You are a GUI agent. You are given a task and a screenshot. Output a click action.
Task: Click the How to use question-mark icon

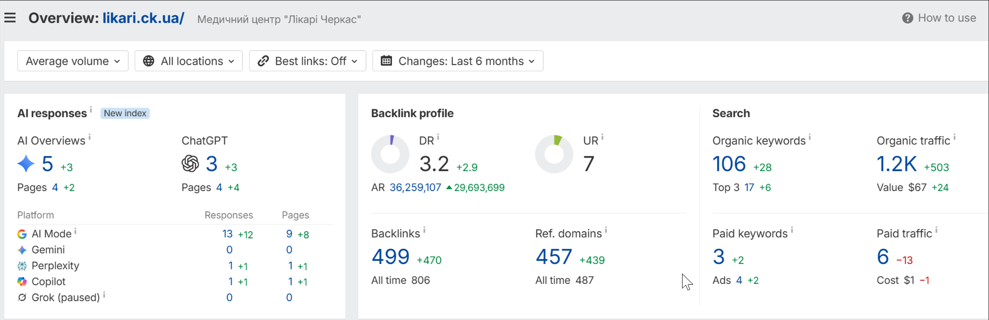tap(908, 18)
